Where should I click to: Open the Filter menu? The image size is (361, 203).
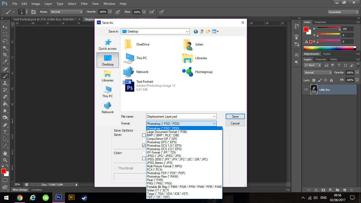[84, 4]
